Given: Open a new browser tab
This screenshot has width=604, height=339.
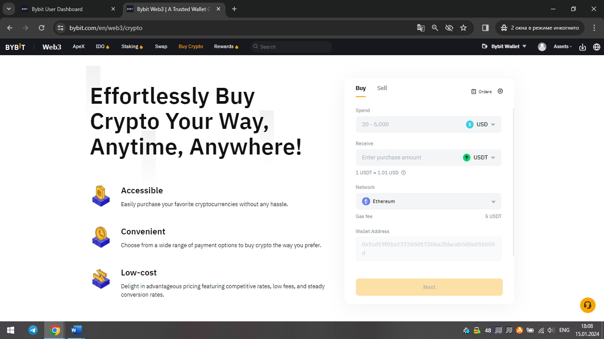Looking at the screenshot, I should tap(234, 9).
